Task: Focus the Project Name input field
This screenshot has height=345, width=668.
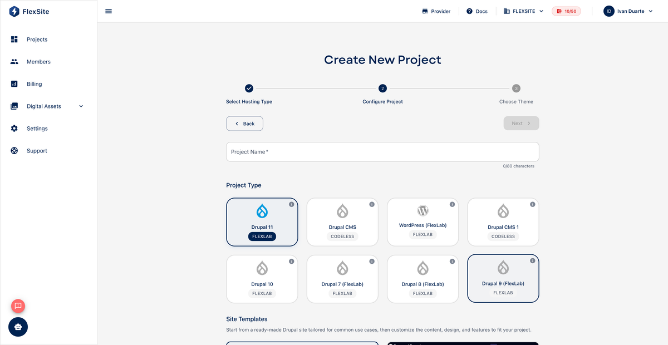Action: 382,152
